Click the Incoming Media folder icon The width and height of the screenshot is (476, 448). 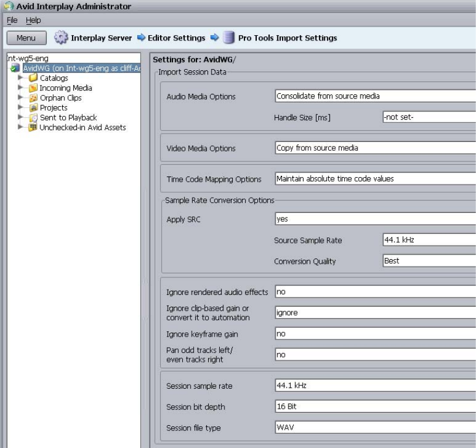tap(33, 88)
